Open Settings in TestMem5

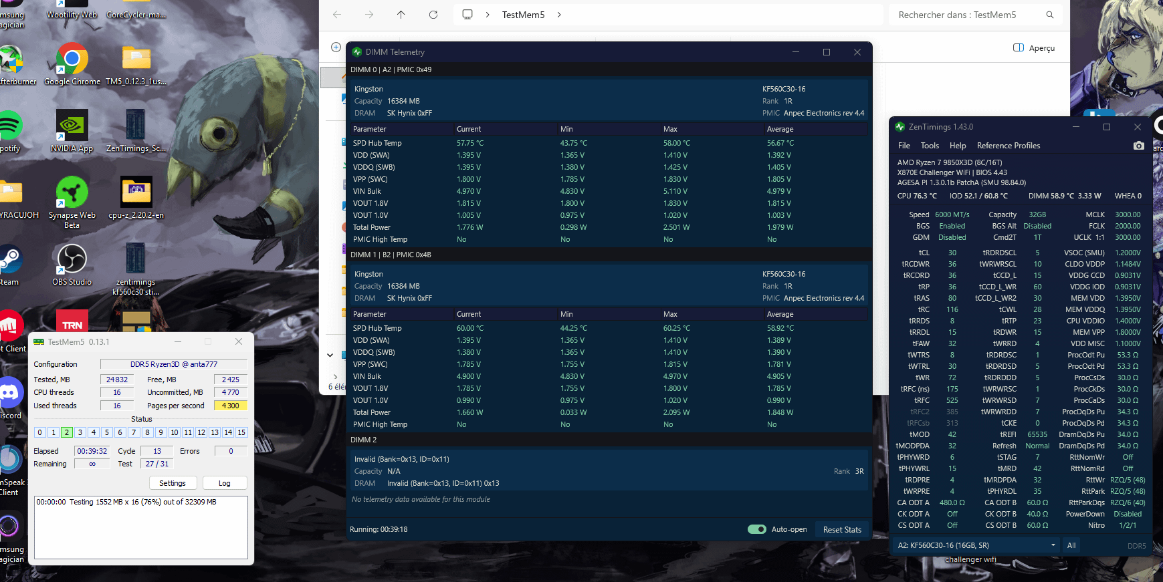point(173,483)
